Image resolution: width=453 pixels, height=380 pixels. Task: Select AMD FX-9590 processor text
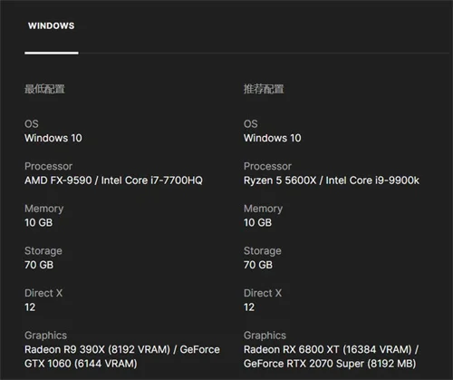click(x=58, y=180)
